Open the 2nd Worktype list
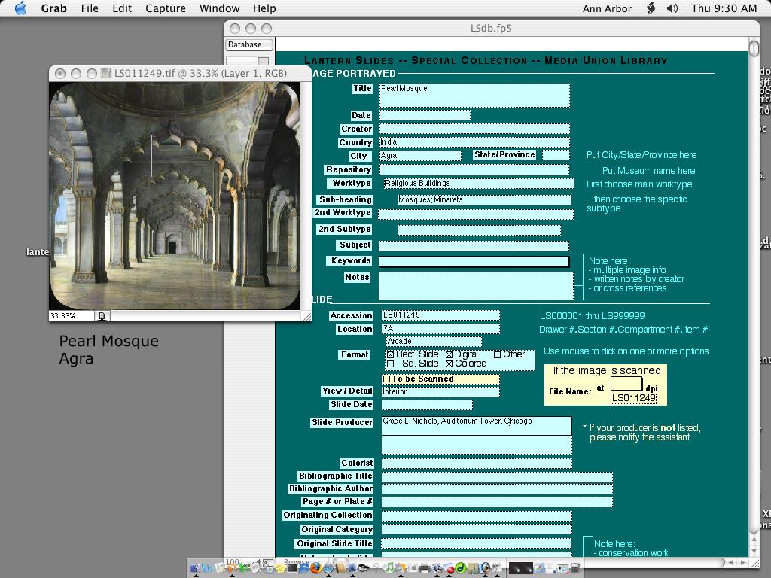 tap(476, 214)
